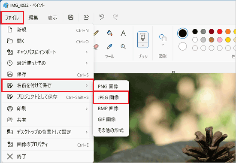The height and width of the screenshot is (163, 236).
Task: Pick the brown color swatch
Action: (212, 40)
